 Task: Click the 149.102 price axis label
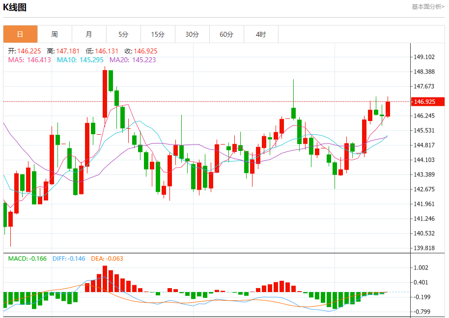pos(424,57)
